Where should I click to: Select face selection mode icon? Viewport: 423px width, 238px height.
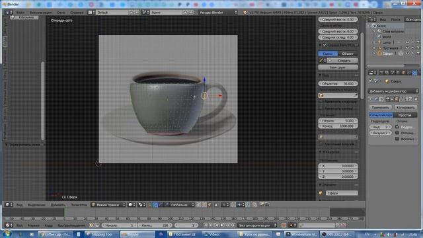(x=210, y=205)
